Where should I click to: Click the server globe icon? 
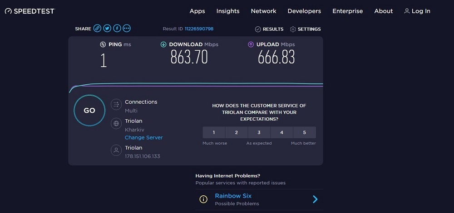pyautogui.click(x=116, y=123)
